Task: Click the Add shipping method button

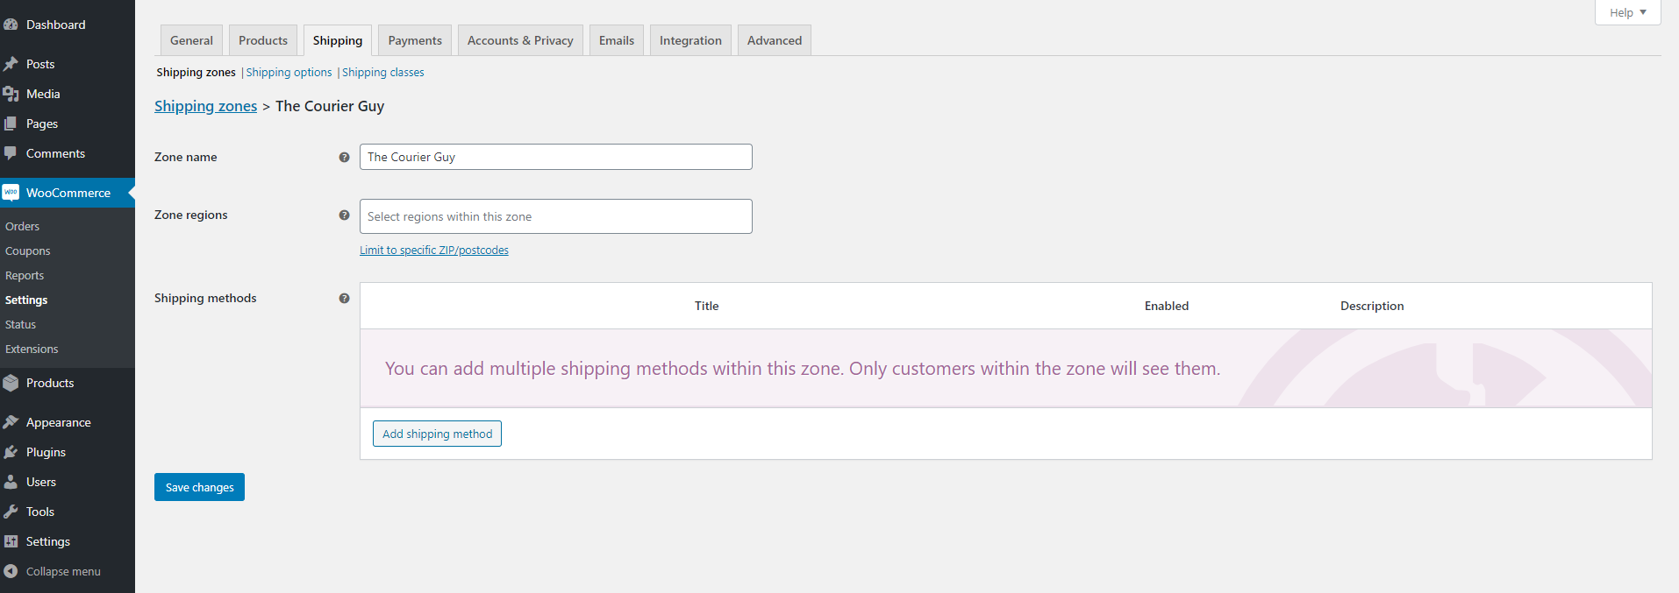Action: click(437, 434)
